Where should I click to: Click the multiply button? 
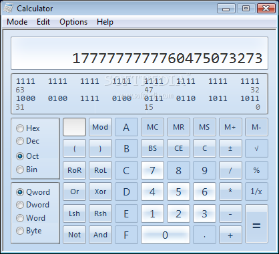(230, 191)
